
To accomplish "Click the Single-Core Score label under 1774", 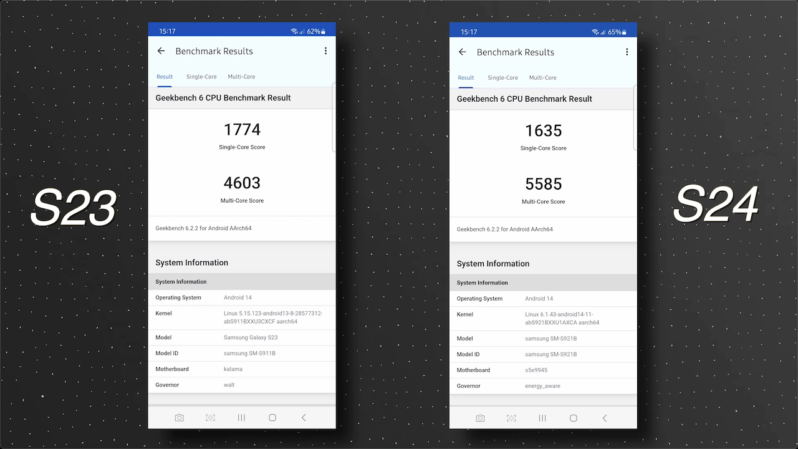I will click(242, 147).
